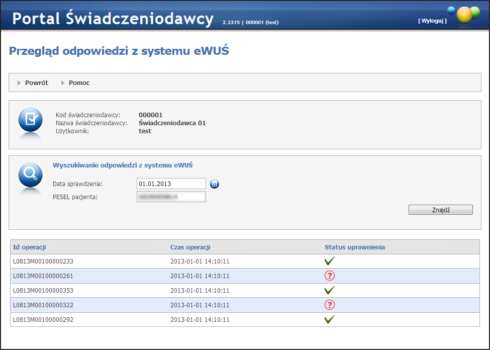Click red question mark for operation L0813M00100000261

pos(330,276)
